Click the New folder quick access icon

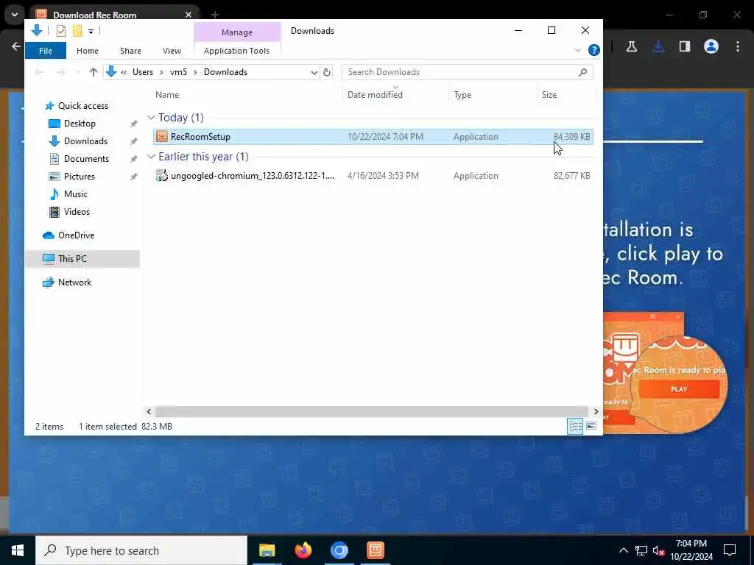(x=77, y=31)
